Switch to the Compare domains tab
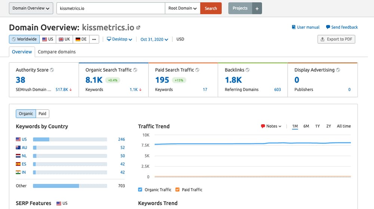374x209 pixels. 56,52
